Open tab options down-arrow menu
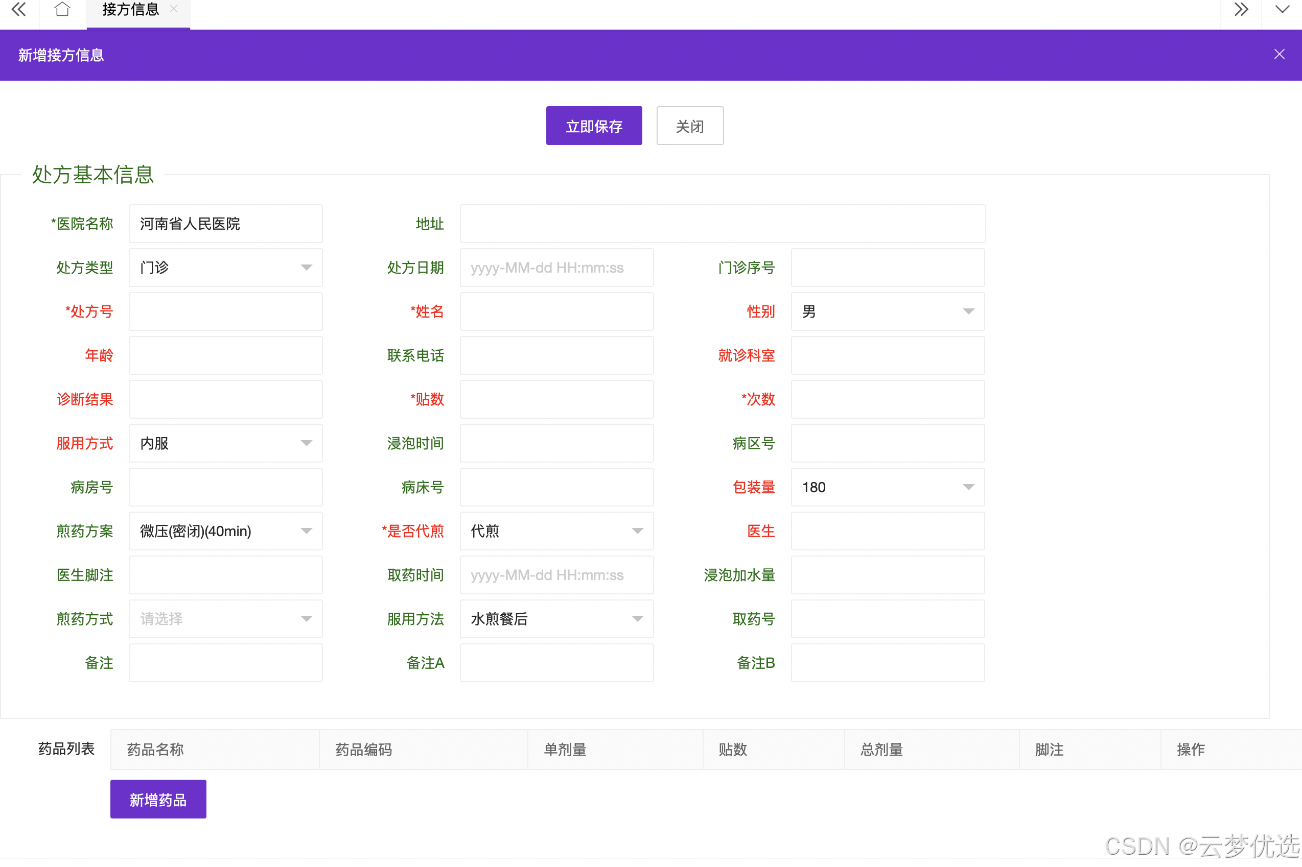The image size is (1302, 867). coord(1282,9)
